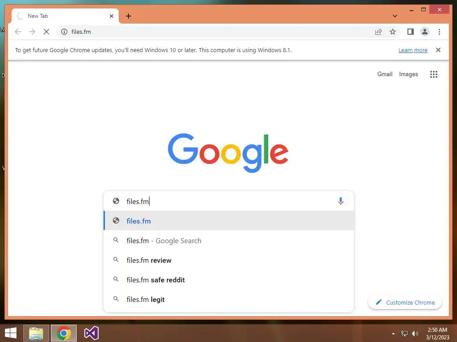The image size is (457, 342).
Task: Open the Windows Start button
Action: [11, 333]
